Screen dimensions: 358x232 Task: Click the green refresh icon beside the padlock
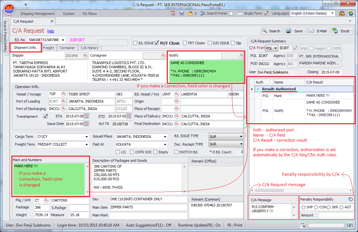point(351,13)
